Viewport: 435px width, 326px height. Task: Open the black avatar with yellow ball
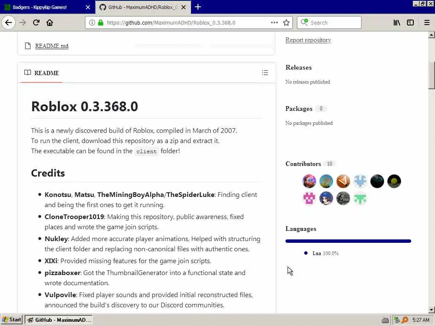click(x=394, y=181)
